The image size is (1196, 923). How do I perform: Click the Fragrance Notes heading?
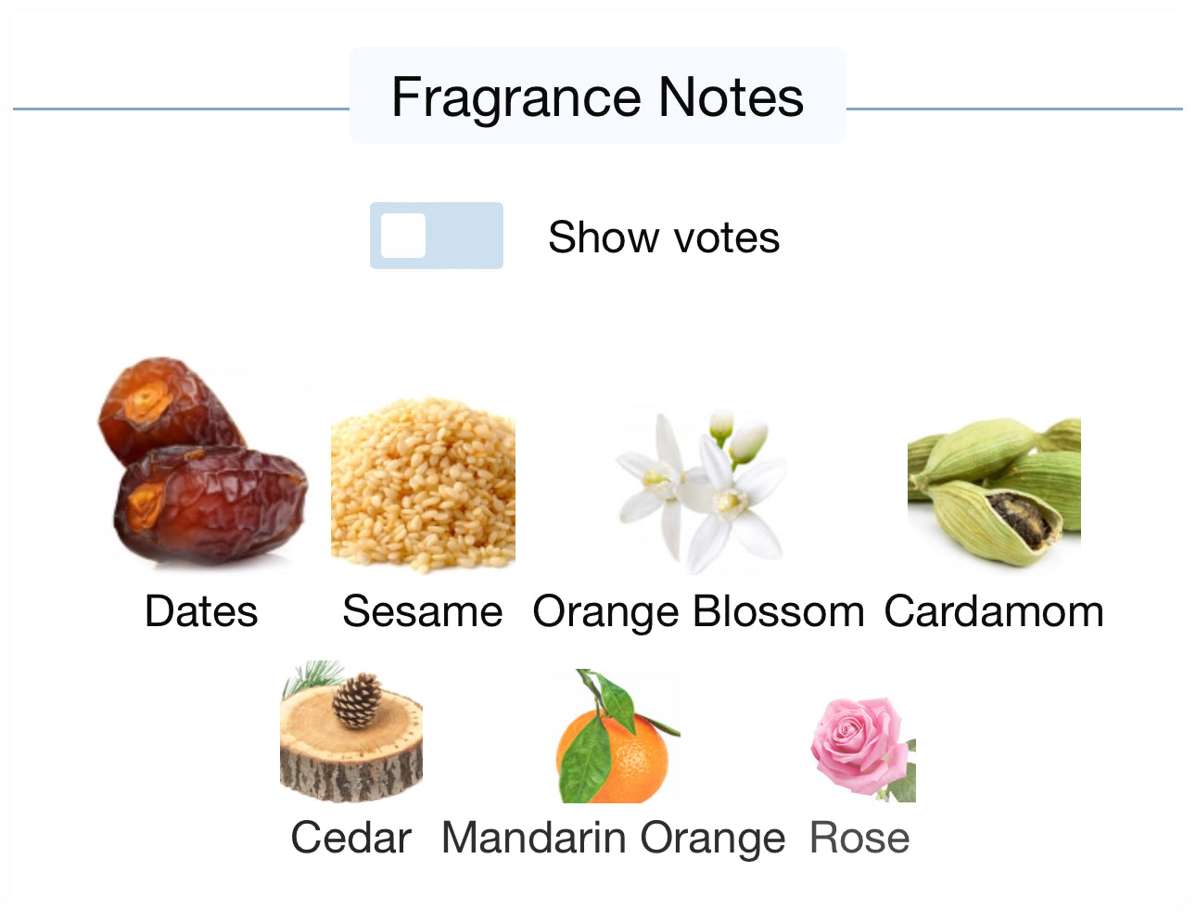click(597, 97)
